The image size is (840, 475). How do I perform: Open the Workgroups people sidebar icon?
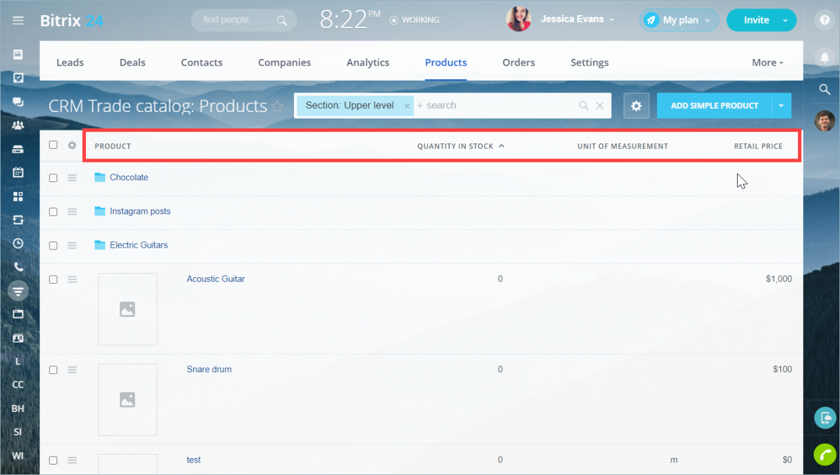click(18, 125)
